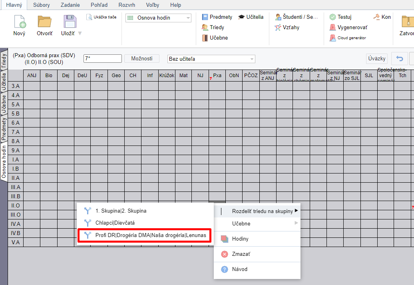Open the Rozvrh menu
This screenshot has height=285, width=414.
point(127,5)
